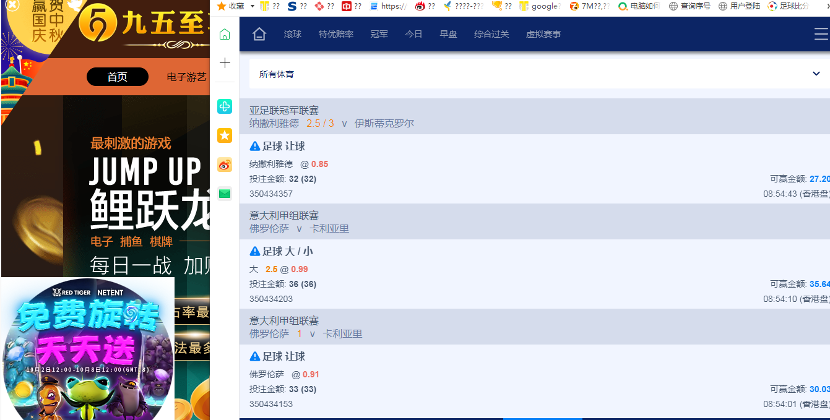Image resolution: width=830 pixels, height=420 pixels.
Task: Click 投注金额: 33 (33)
Action: tap(283, 389)
